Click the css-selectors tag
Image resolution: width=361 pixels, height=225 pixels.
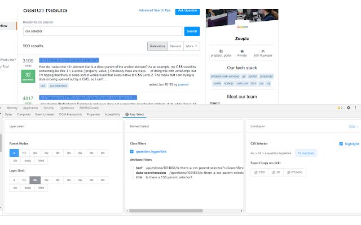click(58, 85)
